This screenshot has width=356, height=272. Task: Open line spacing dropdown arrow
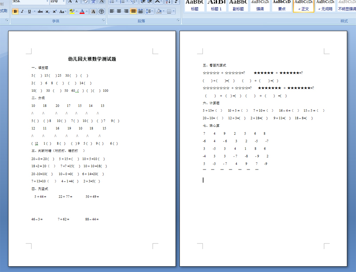coord(153,11)
